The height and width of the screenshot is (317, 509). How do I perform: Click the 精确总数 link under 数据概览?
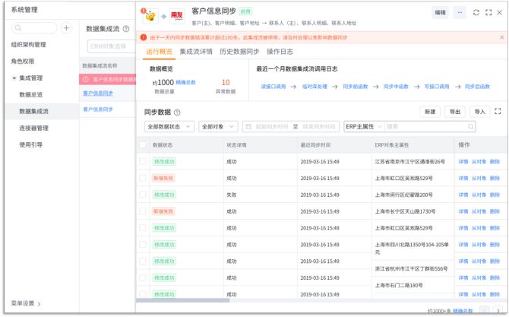tap(186, 81)
